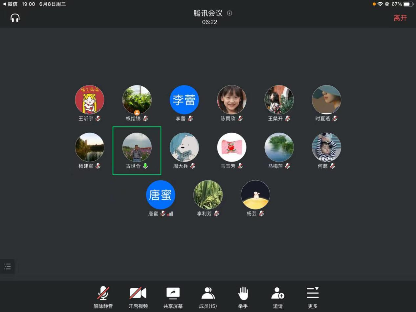
Task: Switch audio output via headphone icon
Action: point(15,18)
